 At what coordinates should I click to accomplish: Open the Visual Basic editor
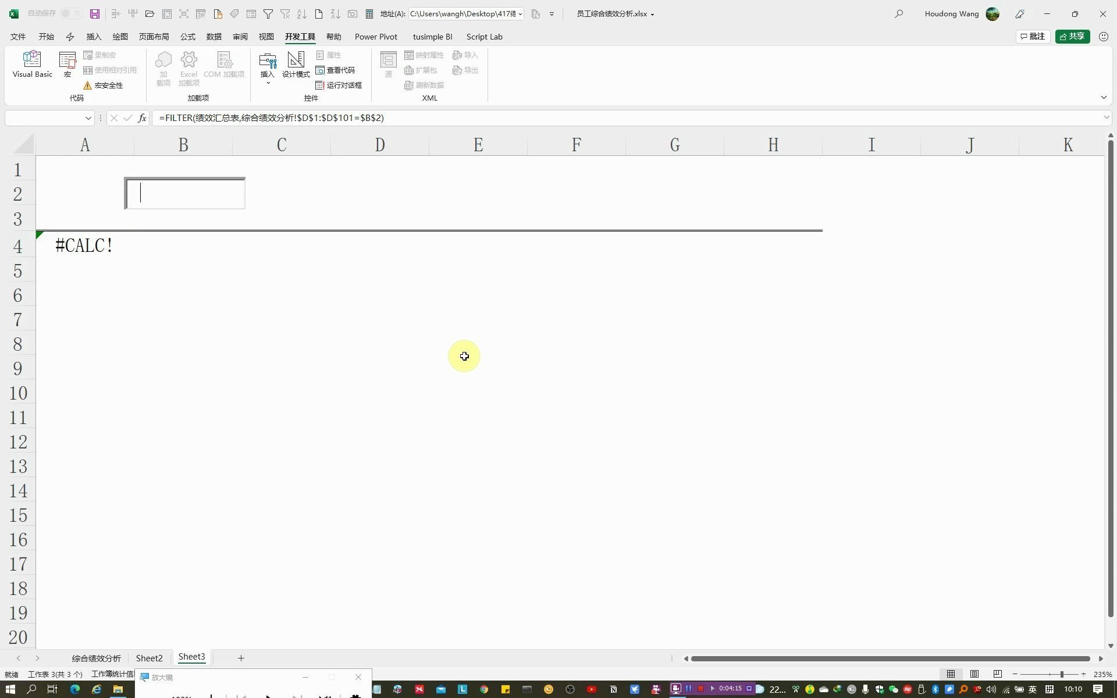click(x=32, y=64)
